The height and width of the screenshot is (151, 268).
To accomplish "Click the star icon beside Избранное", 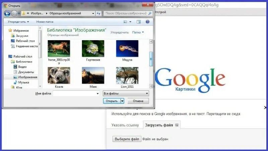I will pos(10,30).
